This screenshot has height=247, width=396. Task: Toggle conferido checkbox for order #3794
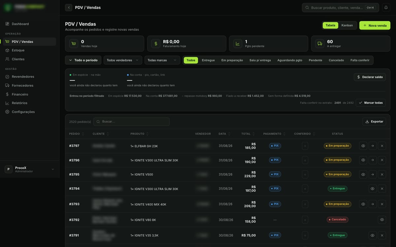(305, 189)
